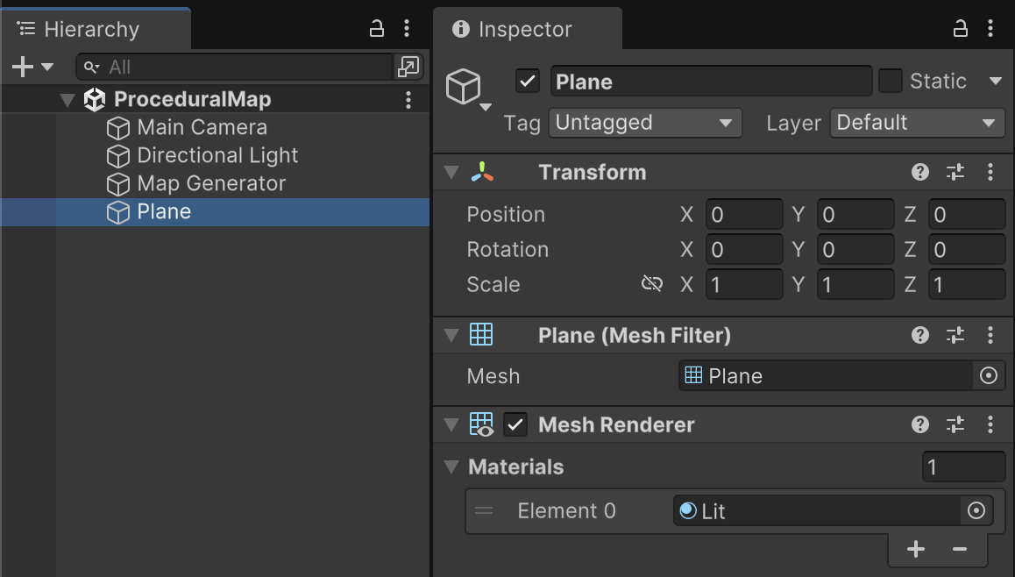Toggle the constrained proportions link on Scale
The height and width of the screenshot is (577, 1015).
(x=651, y=284)
